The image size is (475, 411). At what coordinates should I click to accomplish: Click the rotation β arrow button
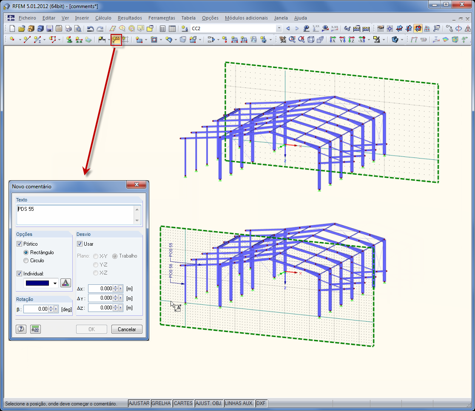(56, 309)
